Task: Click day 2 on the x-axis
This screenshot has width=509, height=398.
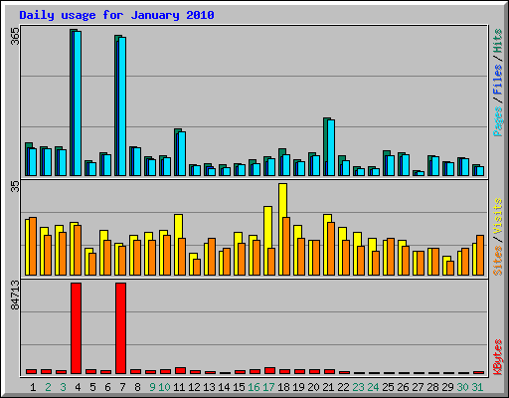Action: (x=48, y=387)
